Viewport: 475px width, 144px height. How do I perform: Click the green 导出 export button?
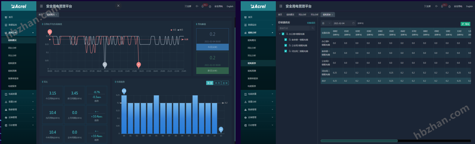tap(465, 24)
